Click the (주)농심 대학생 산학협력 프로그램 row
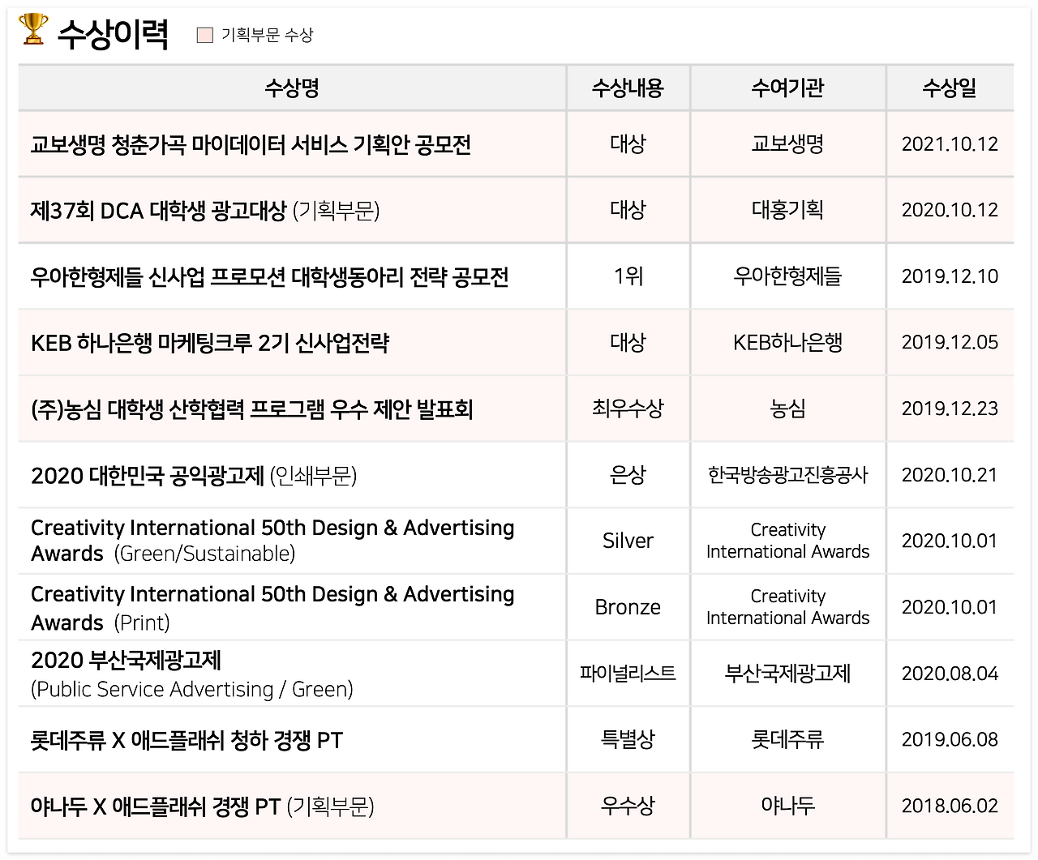This screenshot has height=860, width=1038. pos(516,409)
